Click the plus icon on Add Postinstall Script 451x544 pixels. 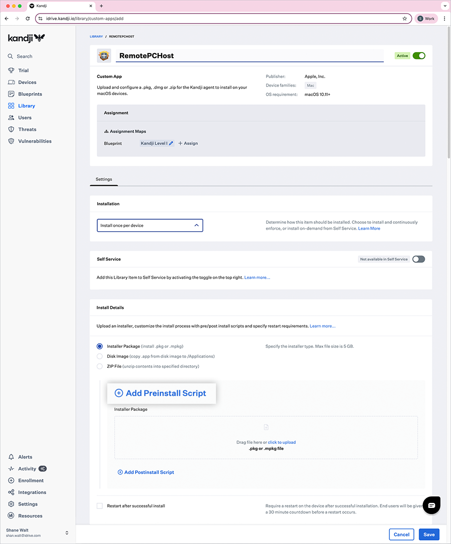click(120, 472)
